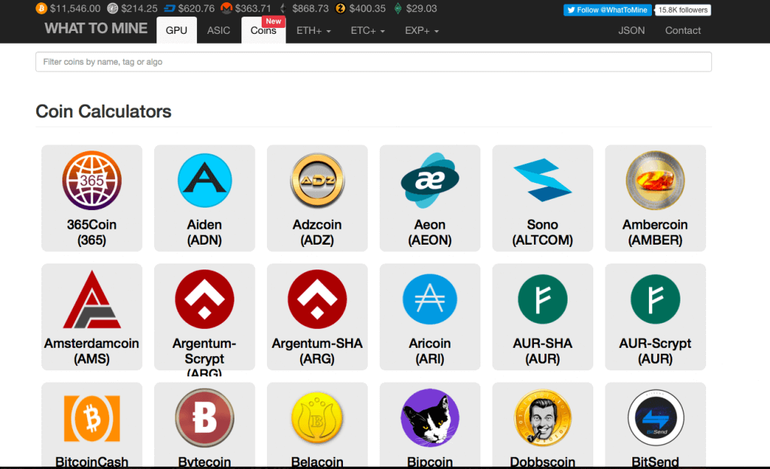Open the Contact link
This screenshot has height=469, width=770.
pos(683,31)
